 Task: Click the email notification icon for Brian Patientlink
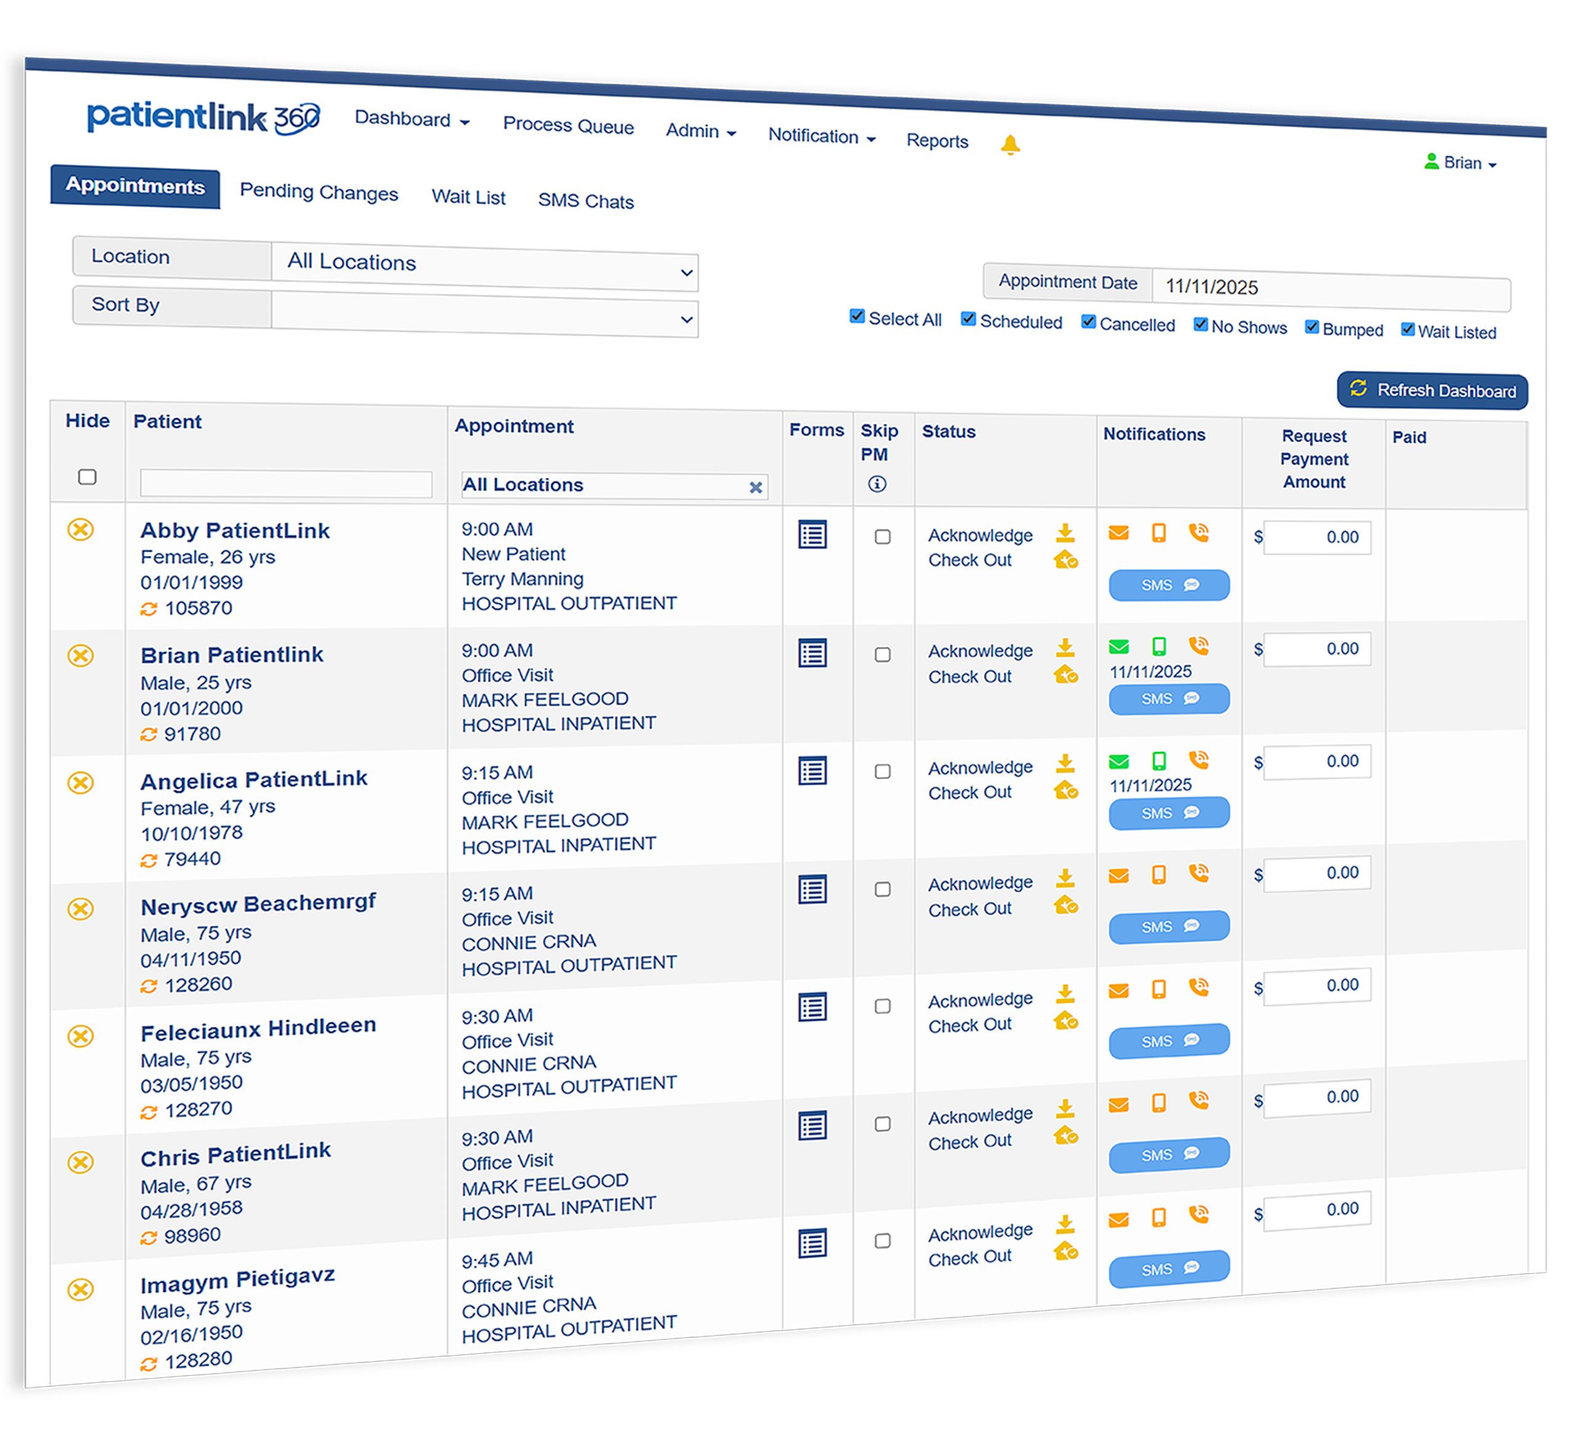coord(1120,647)
